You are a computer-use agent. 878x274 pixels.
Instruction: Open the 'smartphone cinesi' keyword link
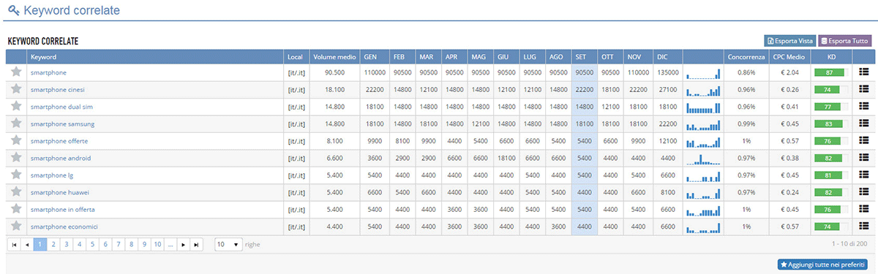(58, 89)
